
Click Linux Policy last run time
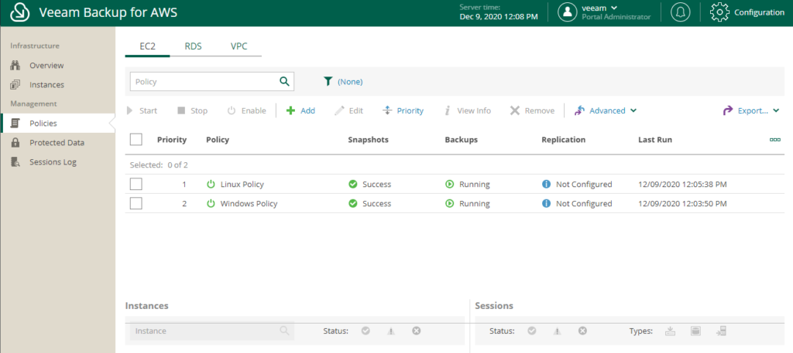(682, 185)
